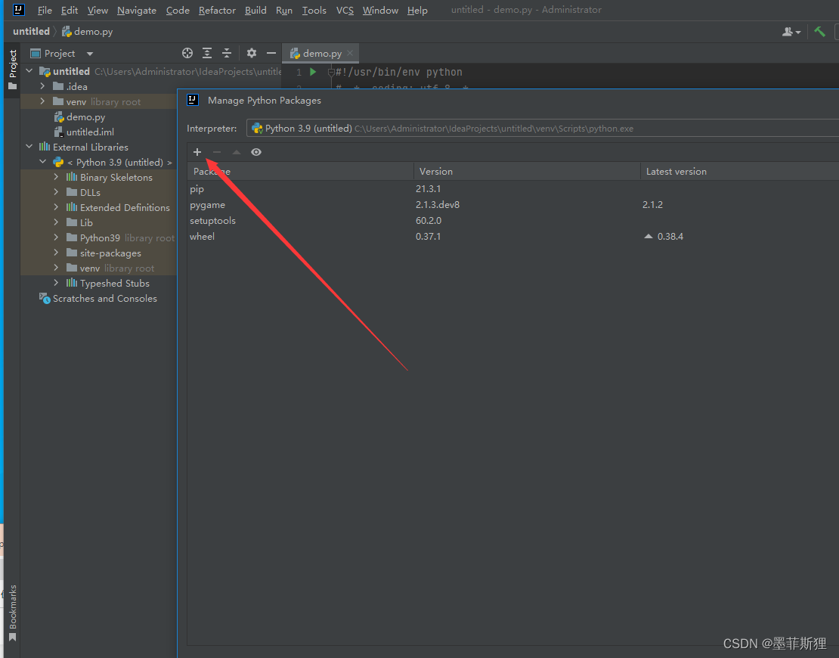Click the Expand All icon in Project toolbar
The height and width of the screenshot is (658, 839).
207,53
